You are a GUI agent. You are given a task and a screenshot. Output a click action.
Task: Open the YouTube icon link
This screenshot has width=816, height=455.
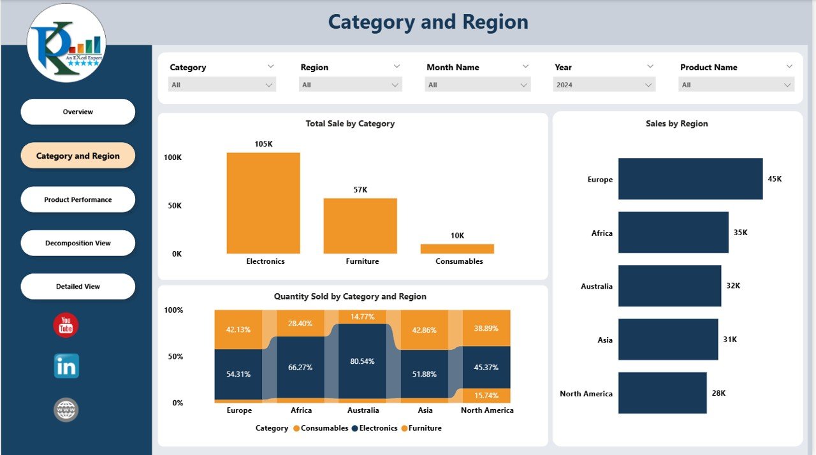point(66,326)
